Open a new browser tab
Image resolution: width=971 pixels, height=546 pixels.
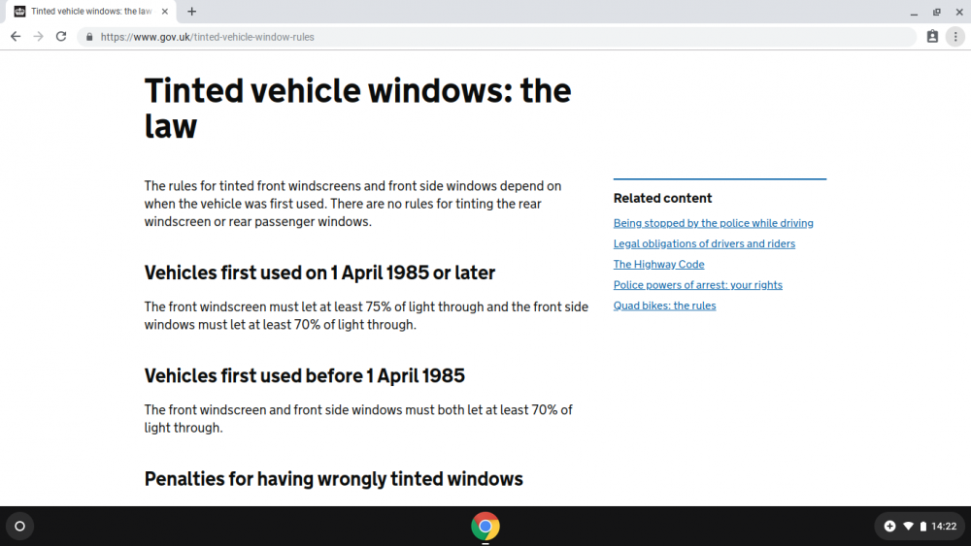click(x=192, y=11)
